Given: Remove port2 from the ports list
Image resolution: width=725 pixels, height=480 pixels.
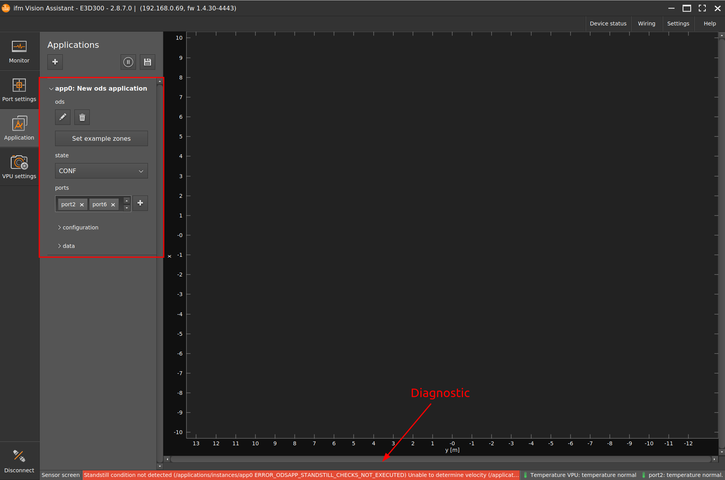Looking at the screenshot, I should [x=82, y=204].
